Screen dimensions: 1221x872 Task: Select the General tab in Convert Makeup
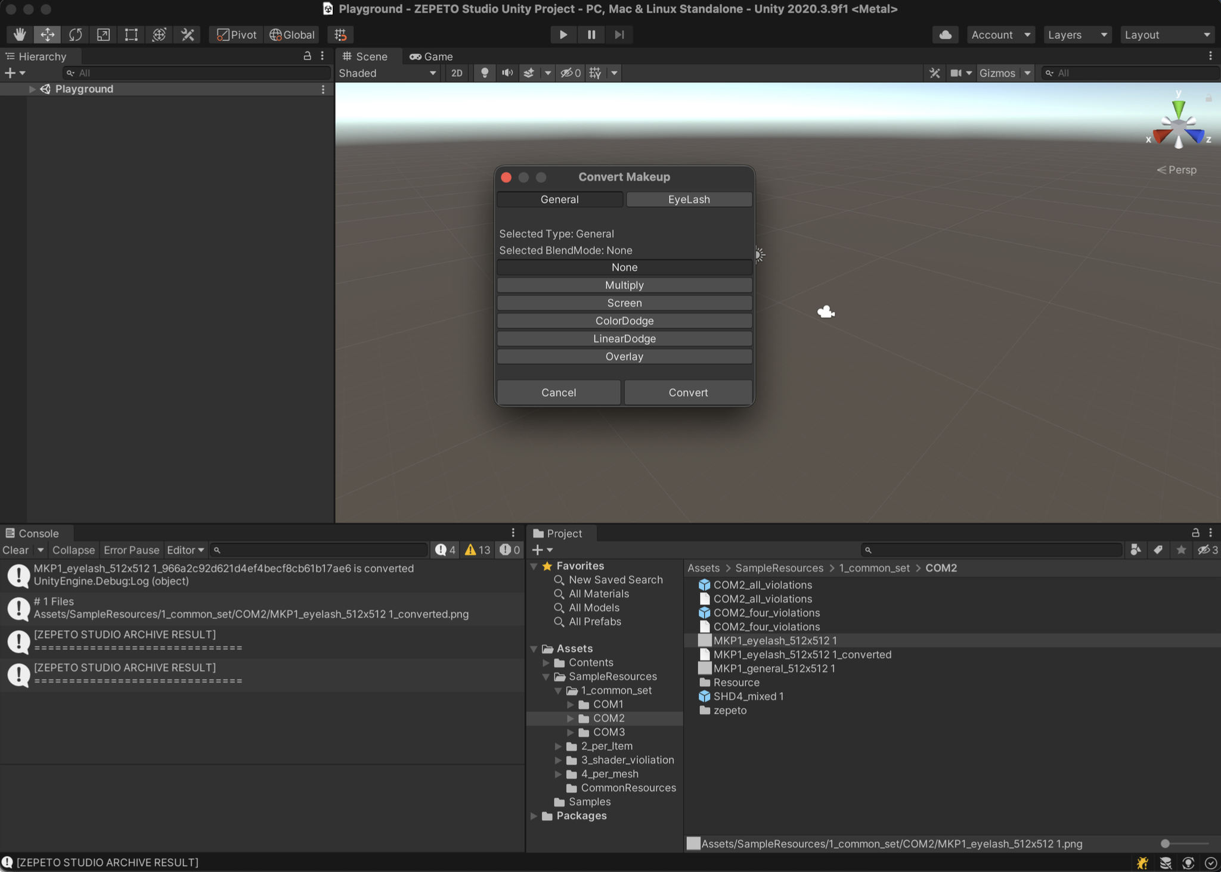coord(560,200)
